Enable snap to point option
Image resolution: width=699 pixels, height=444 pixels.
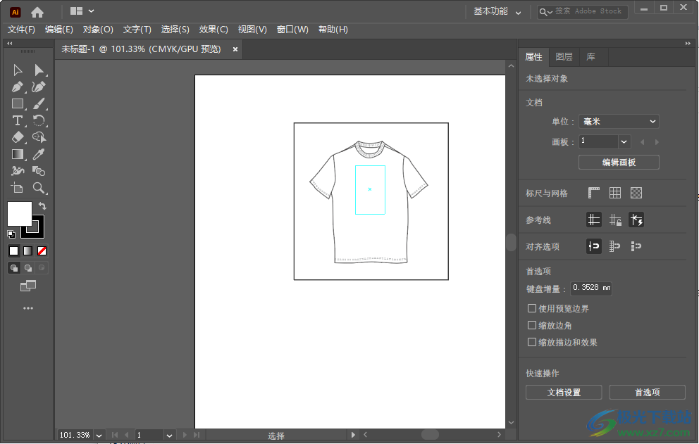(594, 246)
